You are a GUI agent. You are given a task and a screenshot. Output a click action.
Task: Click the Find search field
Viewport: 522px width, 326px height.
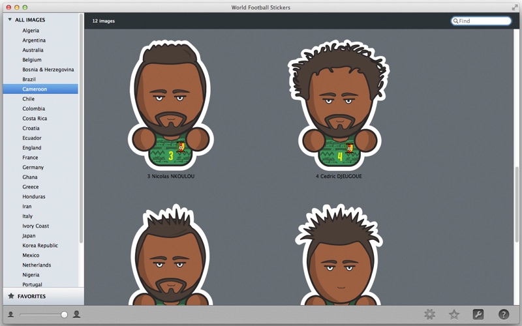pyautogui.click(x=481, y=21)
